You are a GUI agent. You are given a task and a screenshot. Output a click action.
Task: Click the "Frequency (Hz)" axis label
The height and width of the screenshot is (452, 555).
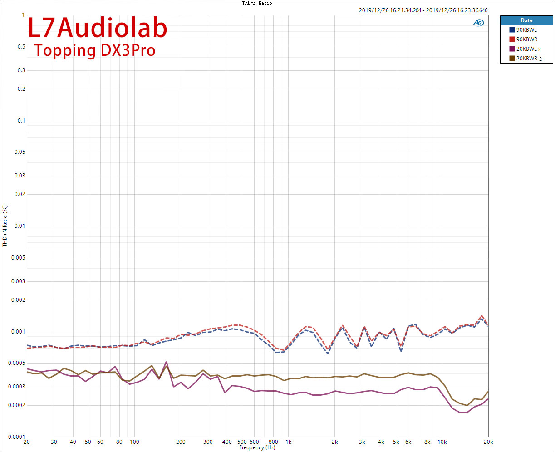click(257, 447)
